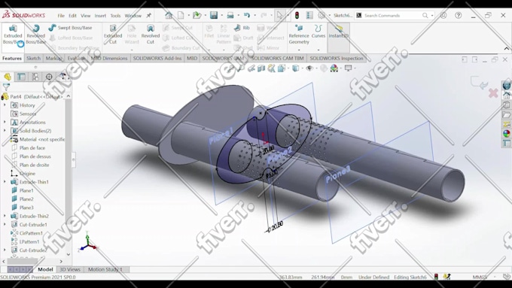This screenshot has height=288, width=512.
Task: Cancel the sketch with red X
Action: (493, 93)
